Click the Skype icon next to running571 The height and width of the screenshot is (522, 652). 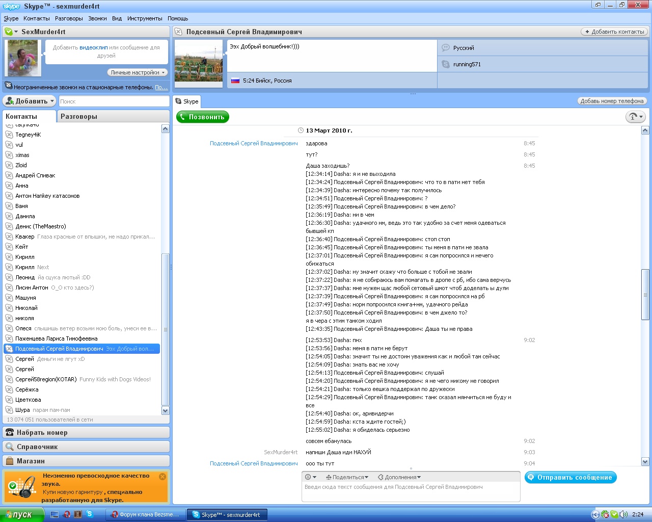click(446, 64)
